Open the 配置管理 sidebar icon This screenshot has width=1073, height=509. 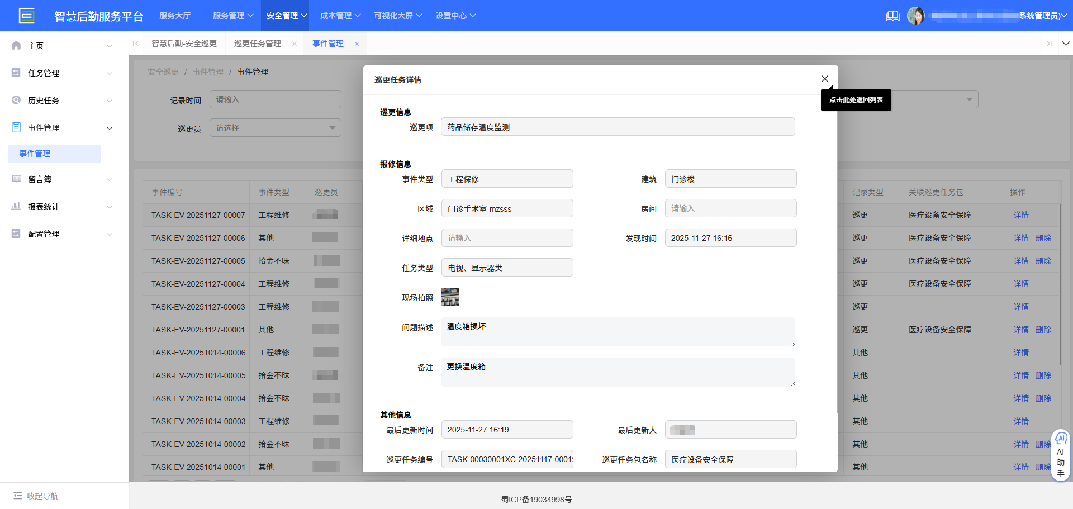pos(16,234)
